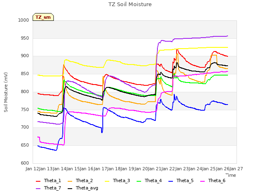The image size is (261, 196).
Task: Toggle Theta_5 series in legend
Action: coord(181,180)
